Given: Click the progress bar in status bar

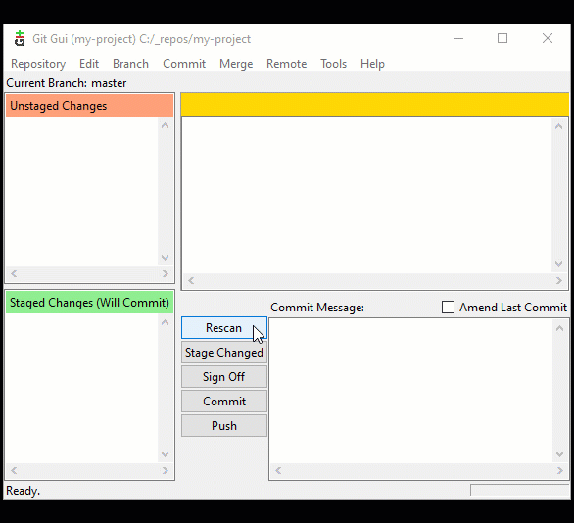Looking at the screenshot, I should (520, 490).
